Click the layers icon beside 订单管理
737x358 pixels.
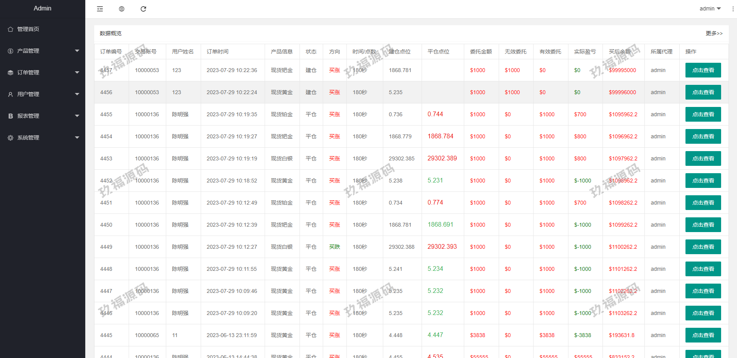coord(10,72)
